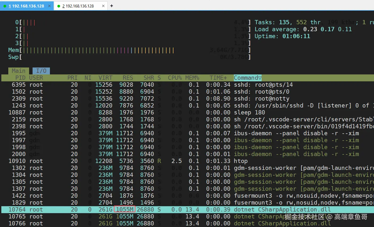The image size is (374, 227).
Task: Sort by TIME+ column header
Action: click(218, 78)
